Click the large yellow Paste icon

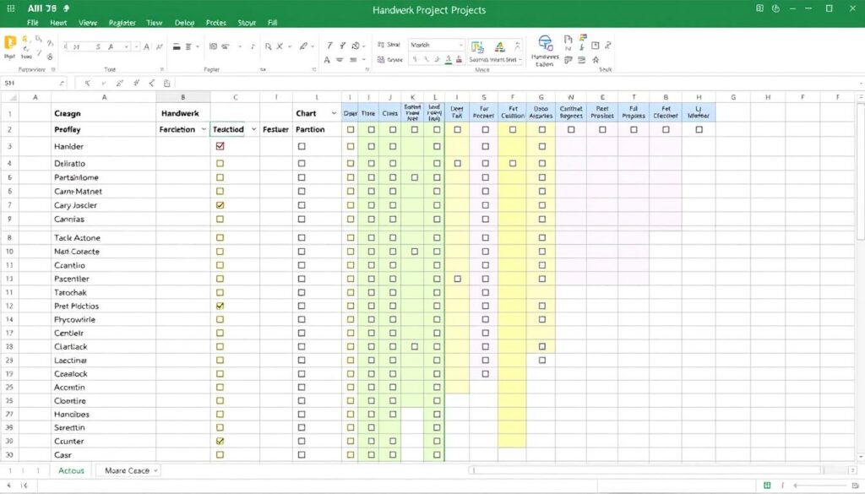tap(9, 44)
